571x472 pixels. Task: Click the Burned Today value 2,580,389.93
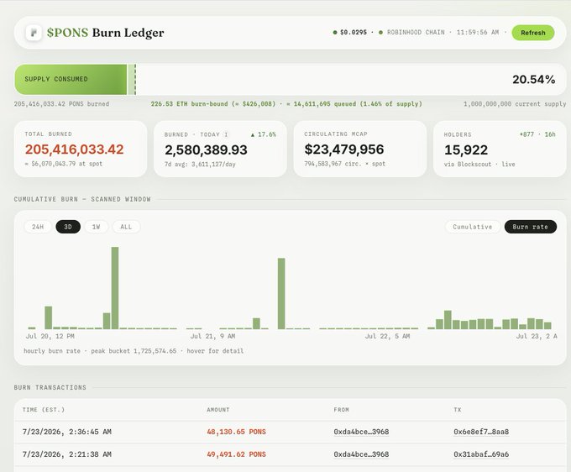click(206, 150)
